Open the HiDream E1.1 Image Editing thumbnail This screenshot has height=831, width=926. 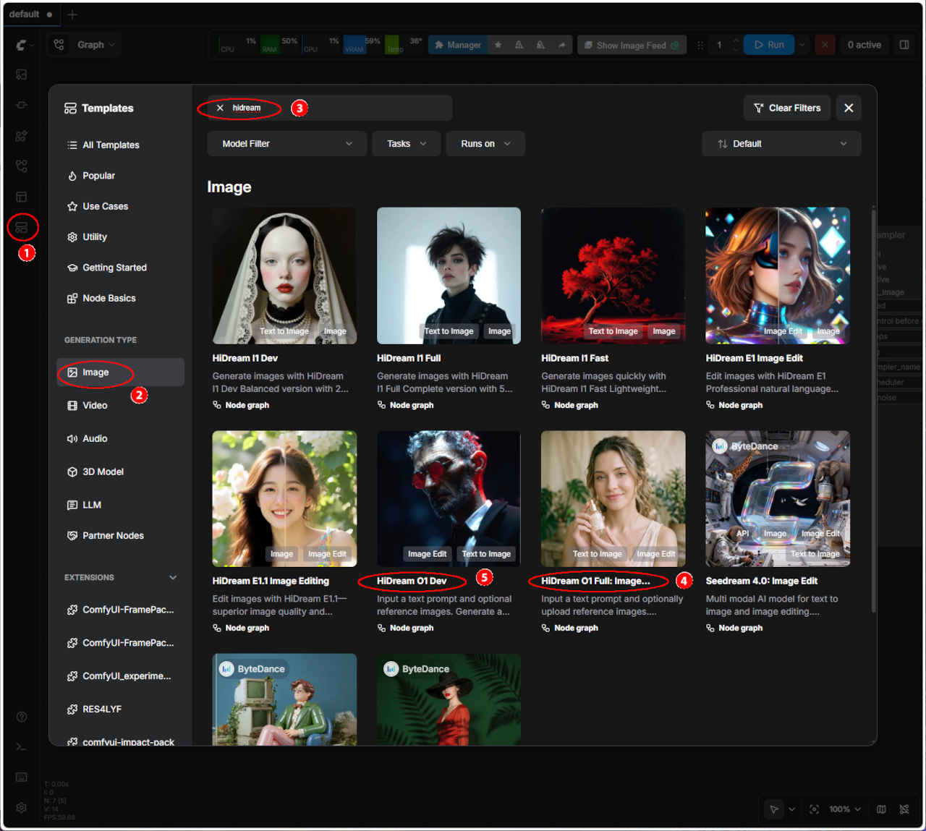click(x=284, y=498)
